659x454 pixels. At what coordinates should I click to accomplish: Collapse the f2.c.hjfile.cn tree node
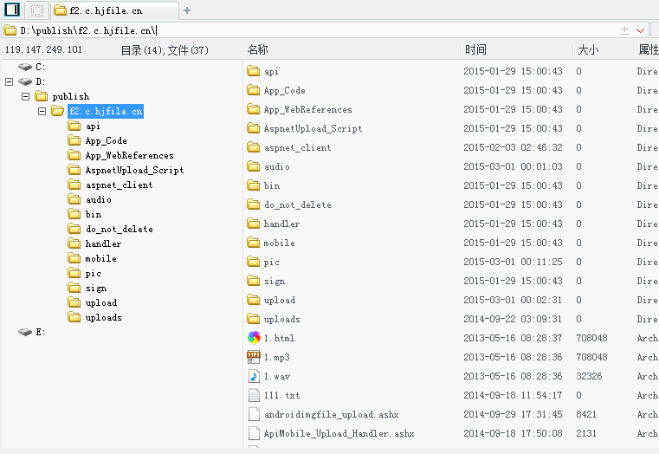coord(42,111)
